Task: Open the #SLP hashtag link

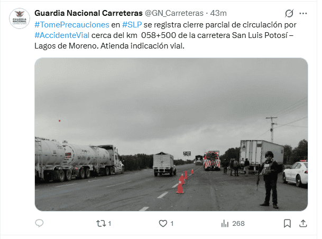Action: coord(132,25)
